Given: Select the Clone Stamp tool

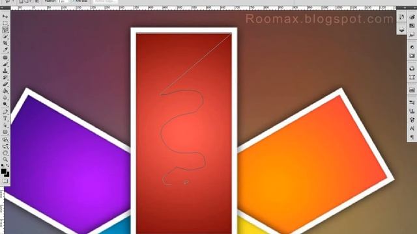Looking at the screenshot, I should 5,71.
